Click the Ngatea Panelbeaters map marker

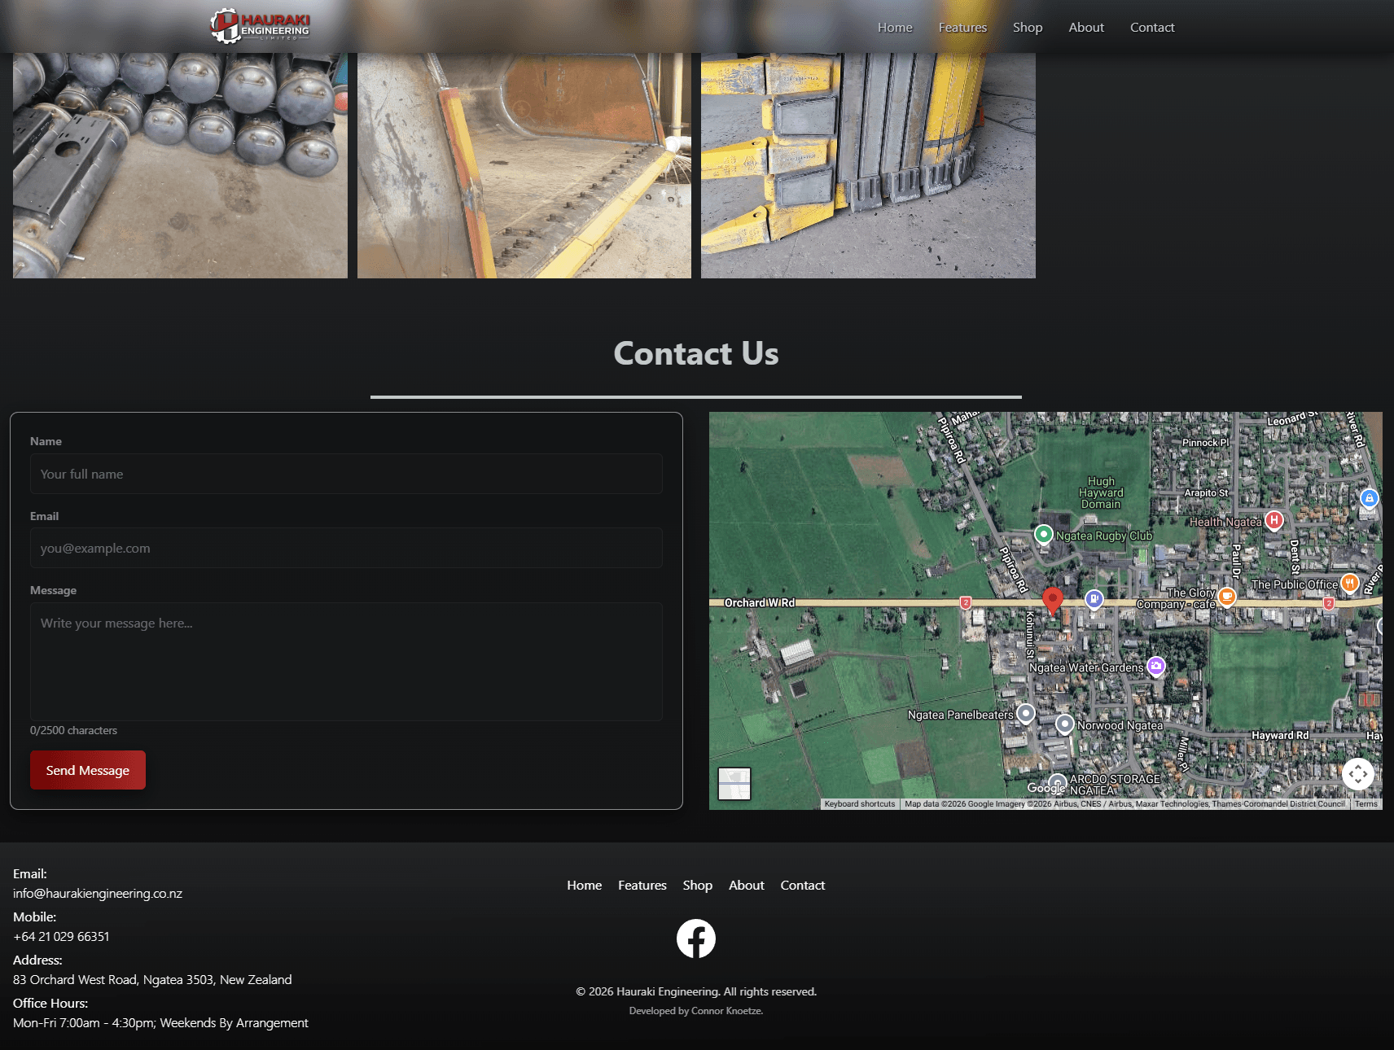(x=1026, y=713)
